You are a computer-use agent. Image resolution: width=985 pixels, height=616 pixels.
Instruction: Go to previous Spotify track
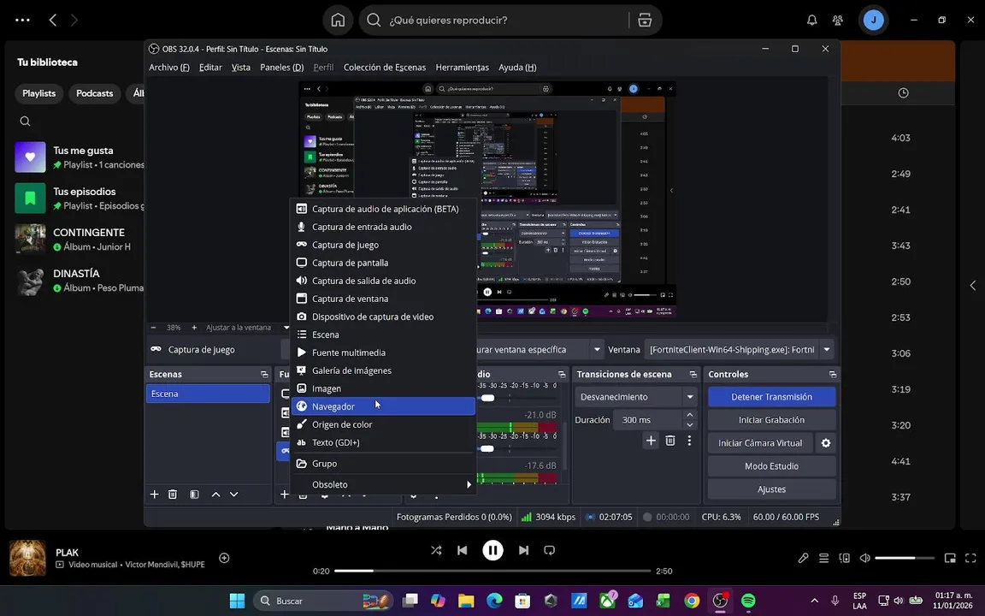463,551
